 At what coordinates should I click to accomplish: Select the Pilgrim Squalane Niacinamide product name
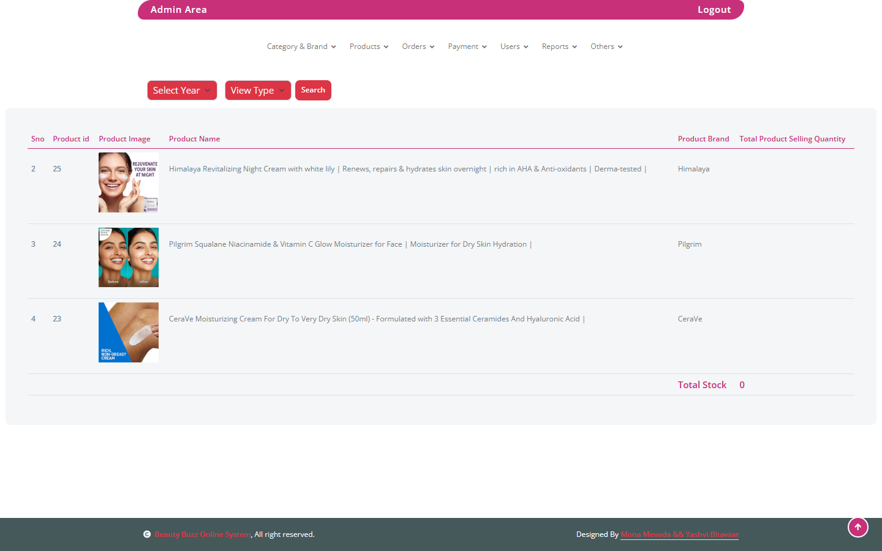(x=350, y=244)
